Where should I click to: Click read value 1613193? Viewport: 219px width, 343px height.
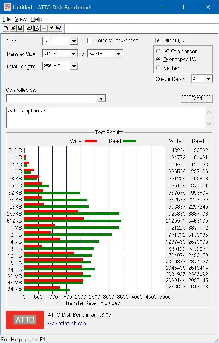point(199,287)
